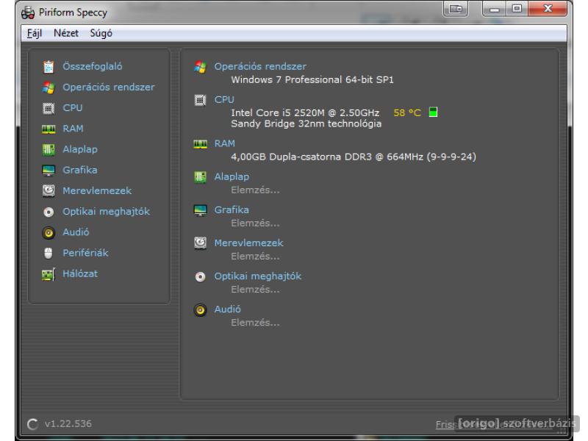Maximize the Piriform Speccy window
The height and width of the screenshot is (441, 588).
pyautogui.click(x=517, y=9)
